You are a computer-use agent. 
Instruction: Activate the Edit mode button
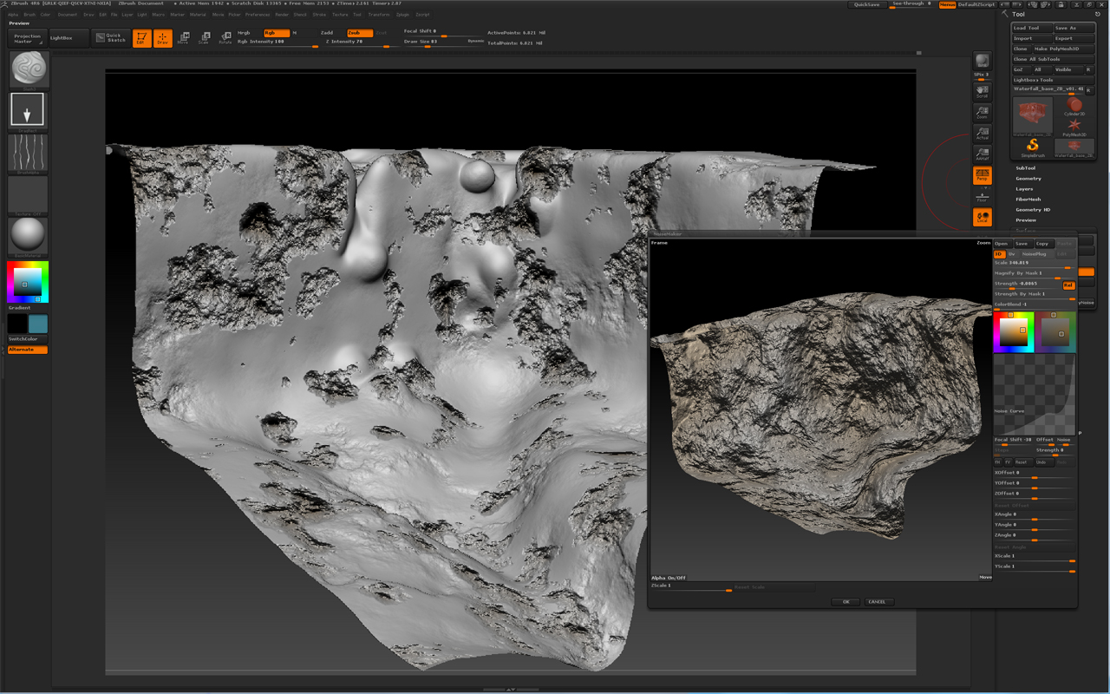[141, 38]
